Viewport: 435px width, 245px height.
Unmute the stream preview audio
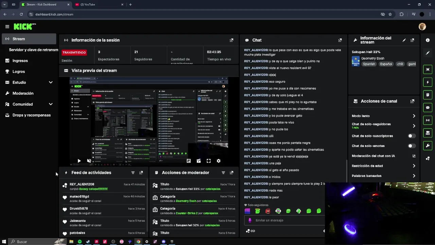point(89,161)
